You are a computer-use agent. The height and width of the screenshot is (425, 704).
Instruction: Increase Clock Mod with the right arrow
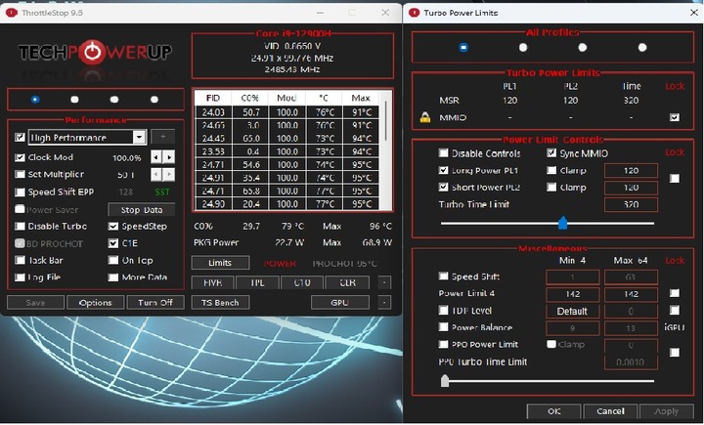pyautogui.click(x=169, y=157)
